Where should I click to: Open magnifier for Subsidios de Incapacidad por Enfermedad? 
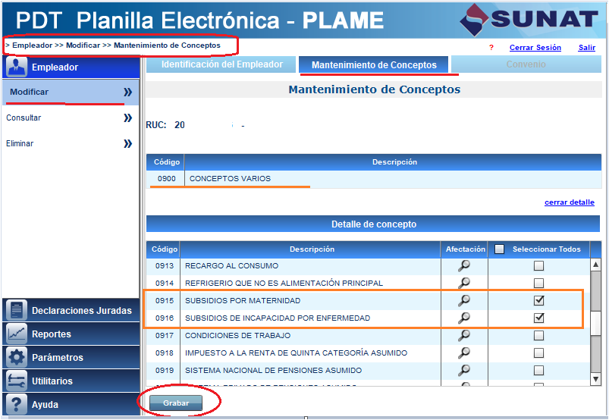[463, 318]
